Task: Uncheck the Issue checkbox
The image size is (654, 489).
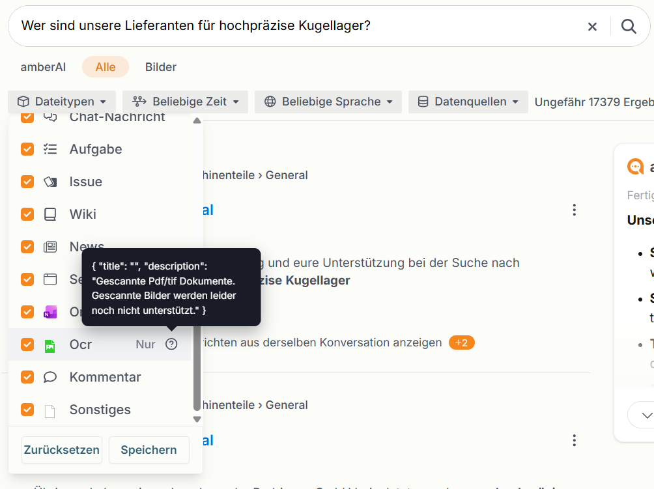Action: [27, 182]
